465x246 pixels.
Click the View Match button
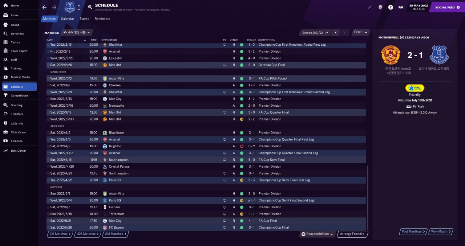441,231
